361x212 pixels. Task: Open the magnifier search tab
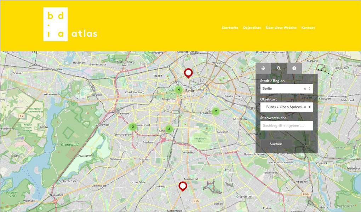(279, 68)
